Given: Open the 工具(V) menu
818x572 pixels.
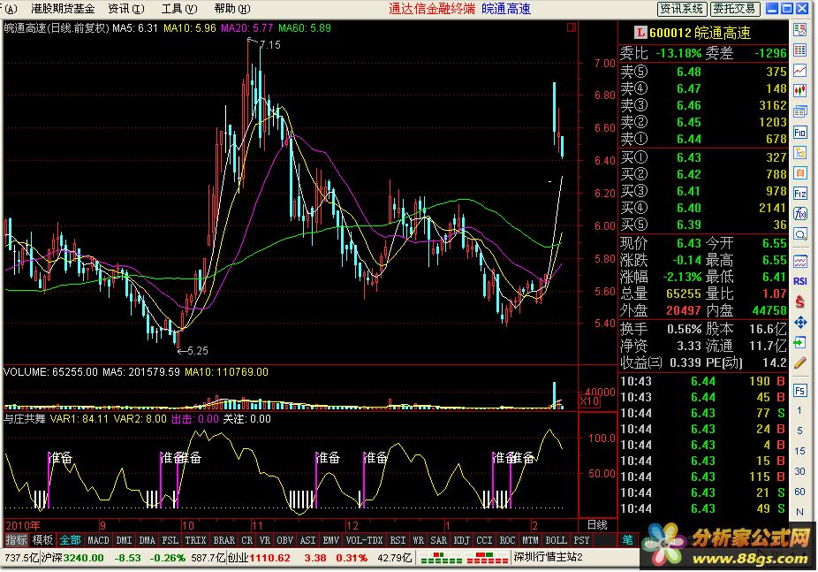Looking at the screenshot, I should coord(179,9).
